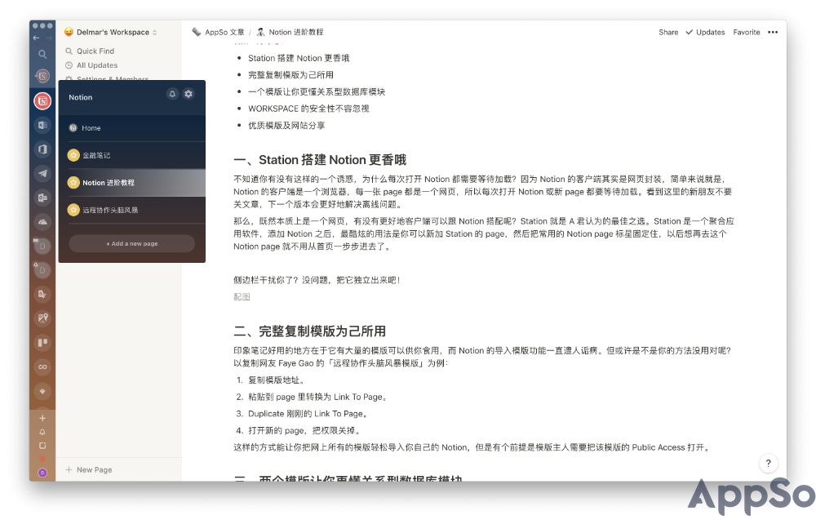The height and width of the screenshot is (520, 816).
Task: Click the star beside Notion 进阶教程
Action: [x=73, y=183]
